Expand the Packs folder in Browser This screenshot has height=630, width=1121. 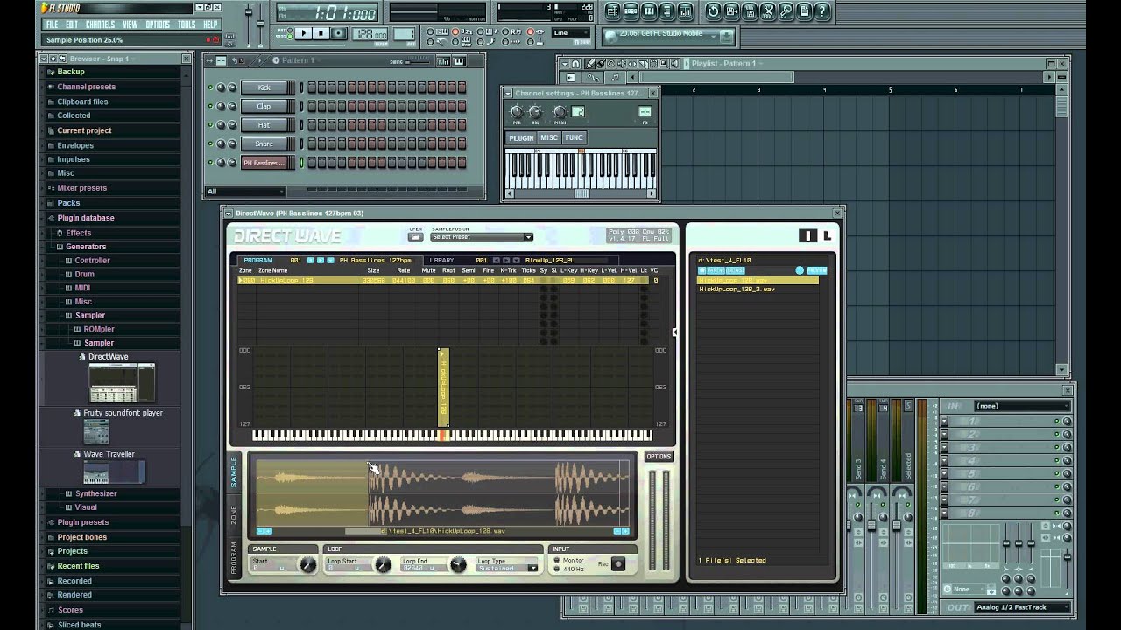(68, 203)
